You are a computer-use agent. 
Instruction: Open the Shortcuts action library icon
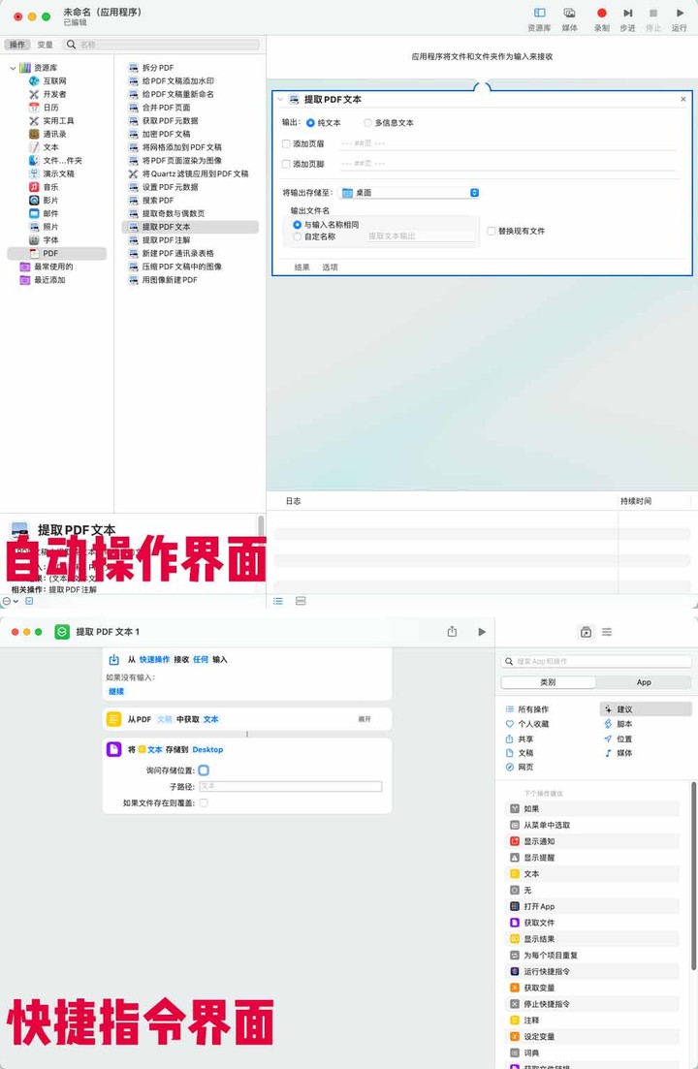click(586, 632)
